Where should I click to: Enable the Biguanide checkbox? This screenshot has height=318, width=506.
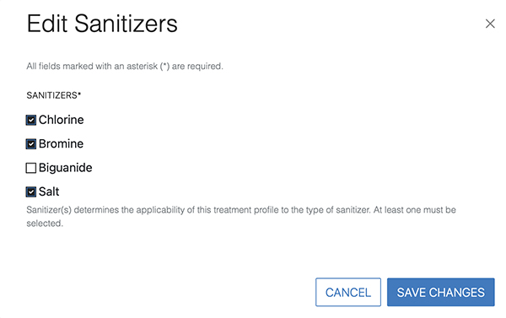31,168
